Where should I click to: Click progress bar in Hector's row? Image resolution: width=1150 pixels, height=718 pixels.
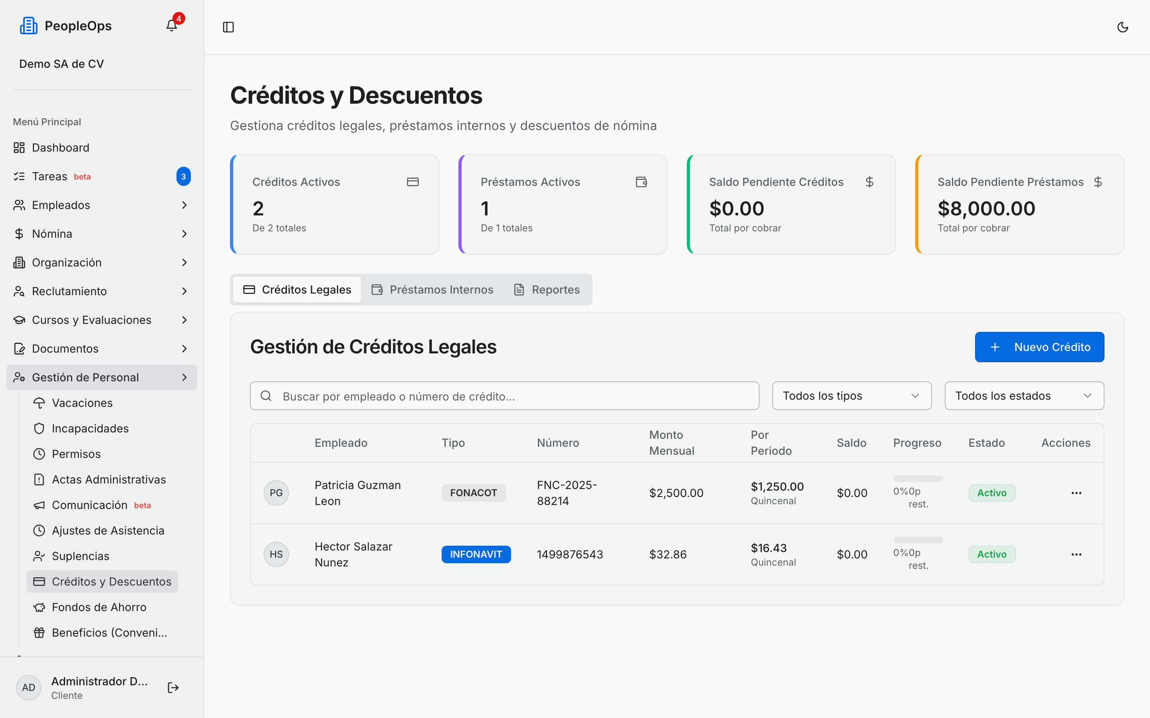(x=918, y=540)
